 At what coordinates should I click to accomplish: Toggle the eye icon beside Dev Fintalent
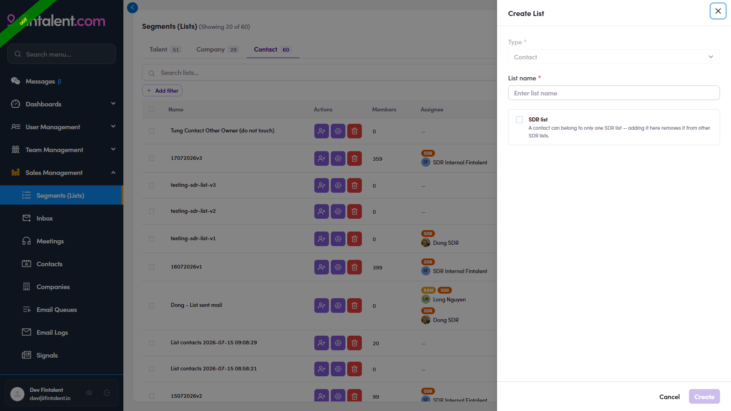(x=89, y=393)
